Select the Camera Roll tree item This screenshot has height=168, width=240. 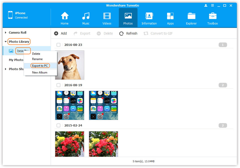click(x=18, y=32)
